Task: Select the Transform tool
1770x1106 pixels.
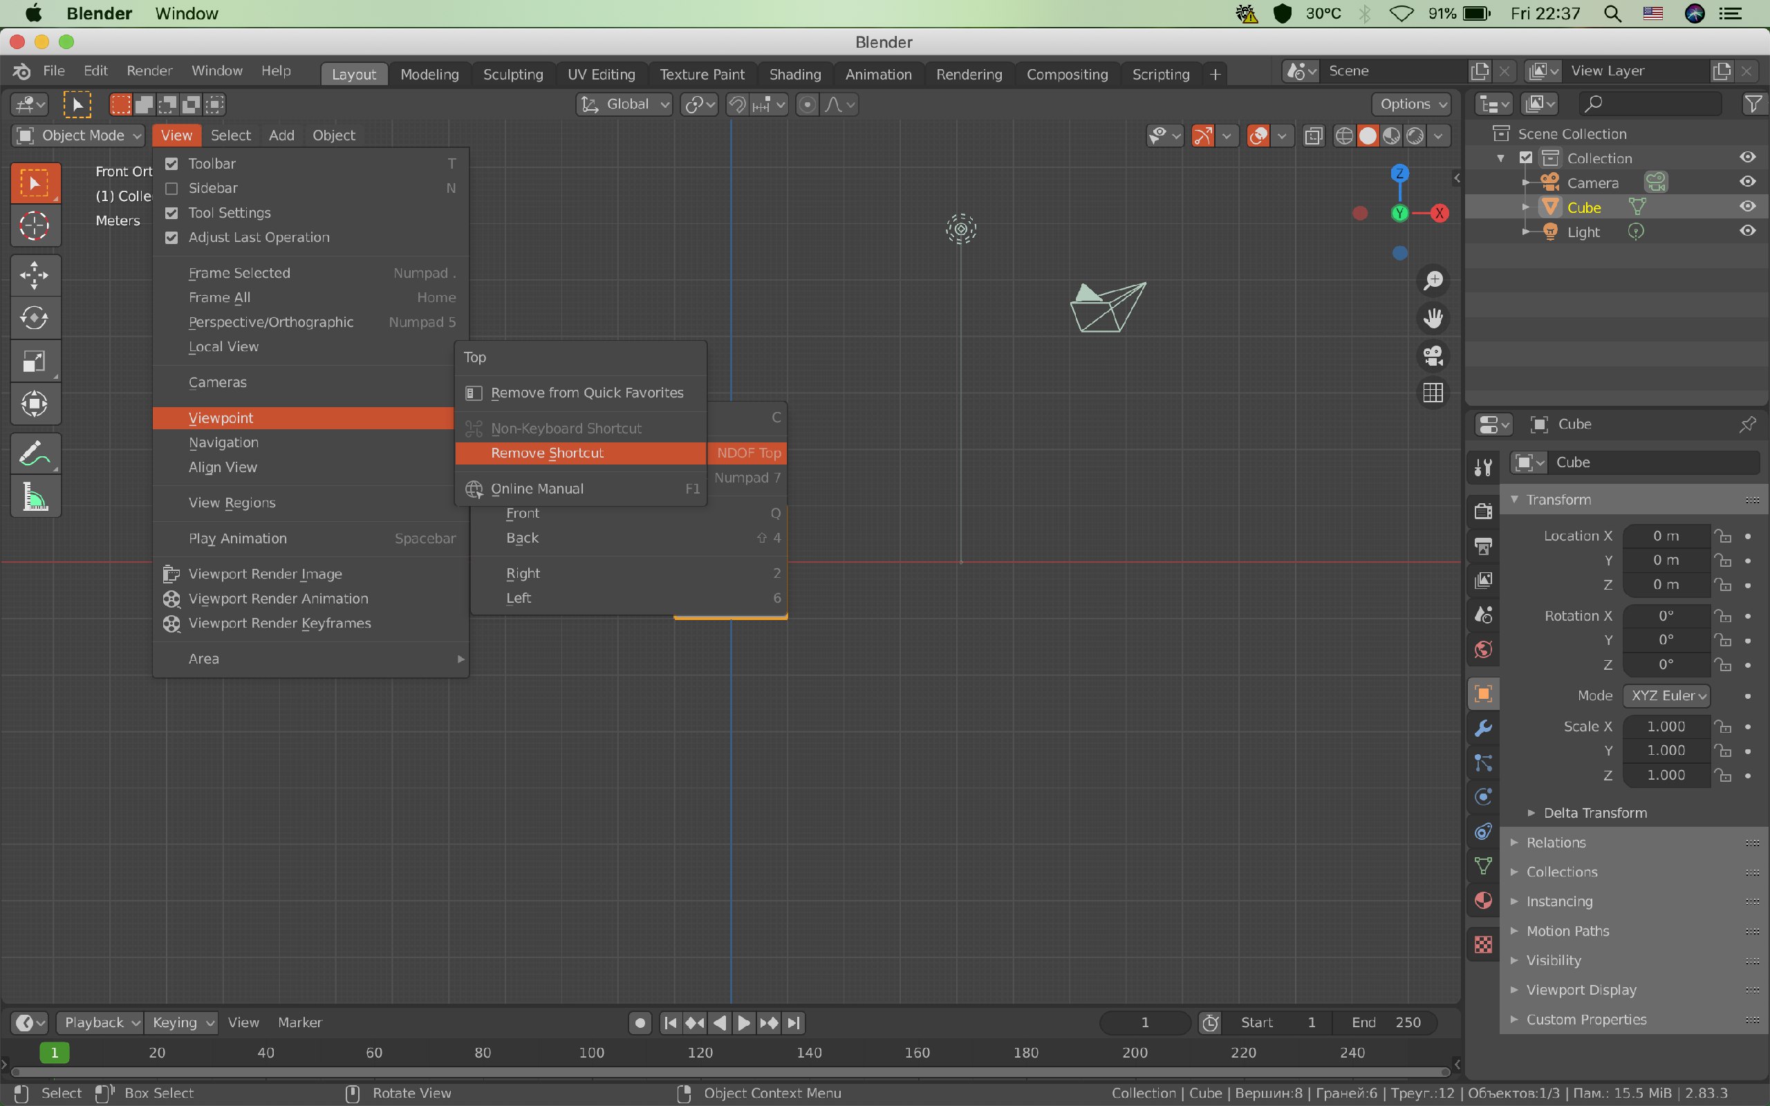Action: pyautogui.click(x=35, y=404)
